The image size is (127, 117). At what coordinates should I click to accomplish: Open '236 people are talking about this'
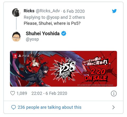click(49, 107)
